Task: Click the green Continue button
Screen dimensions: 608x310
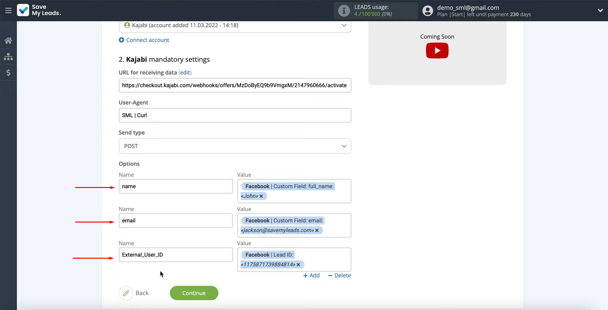Action: pos(194,293)
